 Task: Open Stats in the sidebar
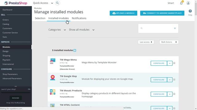pos(5,37)
